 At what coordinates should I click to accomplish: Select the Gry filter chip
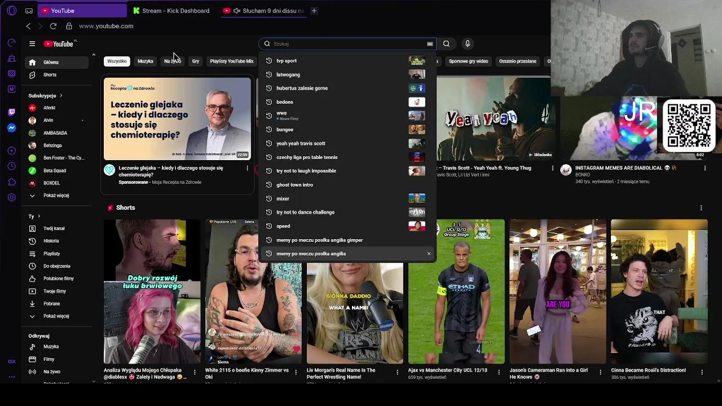pos(196,61)
